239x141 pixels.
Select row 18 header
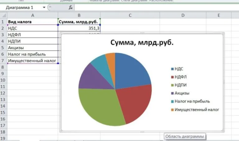3,132
